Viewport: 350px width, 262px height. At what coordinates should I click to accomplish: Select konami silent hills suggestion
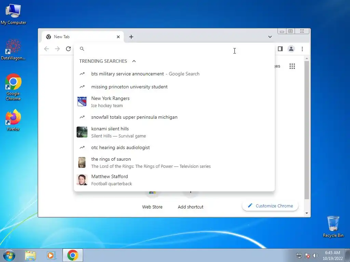coord(174,132)
